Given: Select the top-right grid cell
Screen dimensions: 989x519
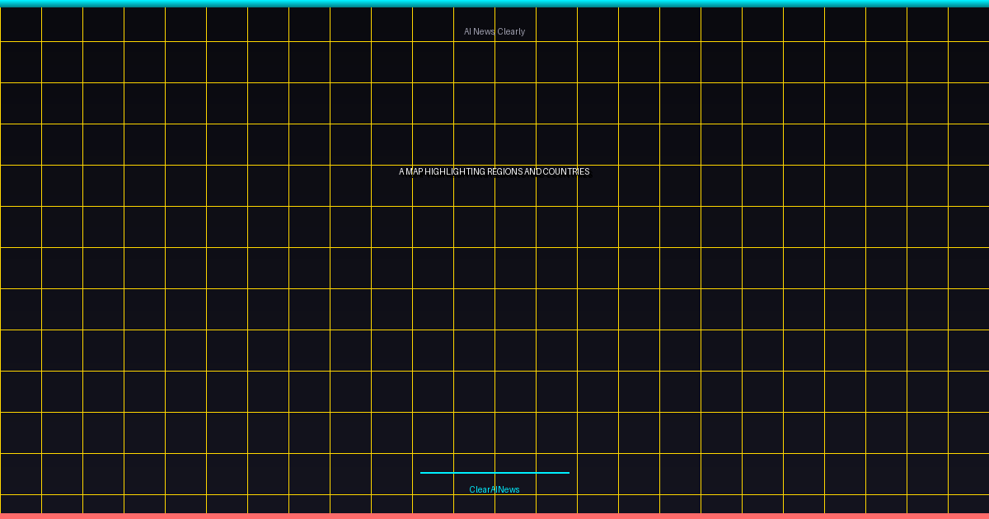Looking at the screenshot, I should tap(968, 23).
